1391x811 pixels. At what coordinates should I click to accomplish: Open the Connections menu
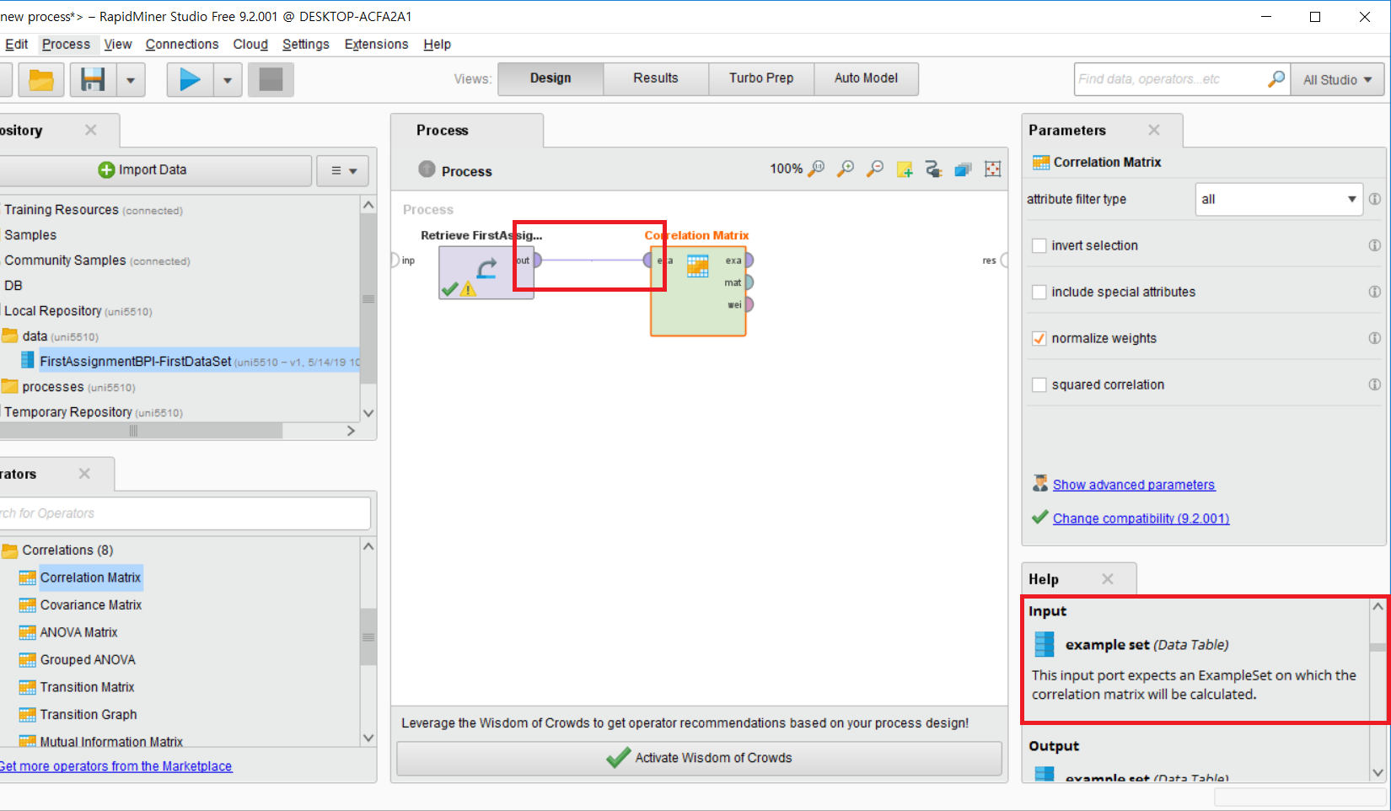pos(182,44)
